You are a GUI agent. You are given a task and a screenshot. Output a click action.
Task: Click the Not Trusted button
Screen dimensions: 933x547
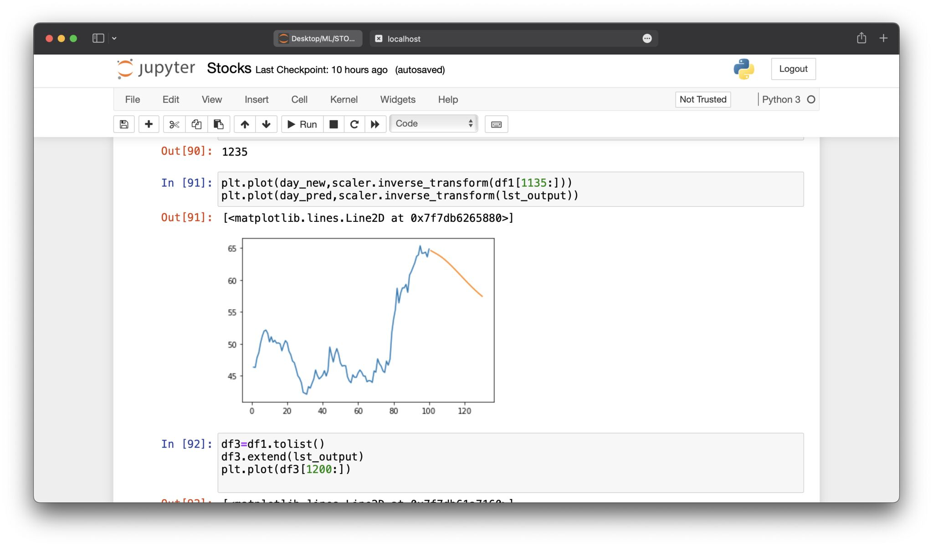702,99
